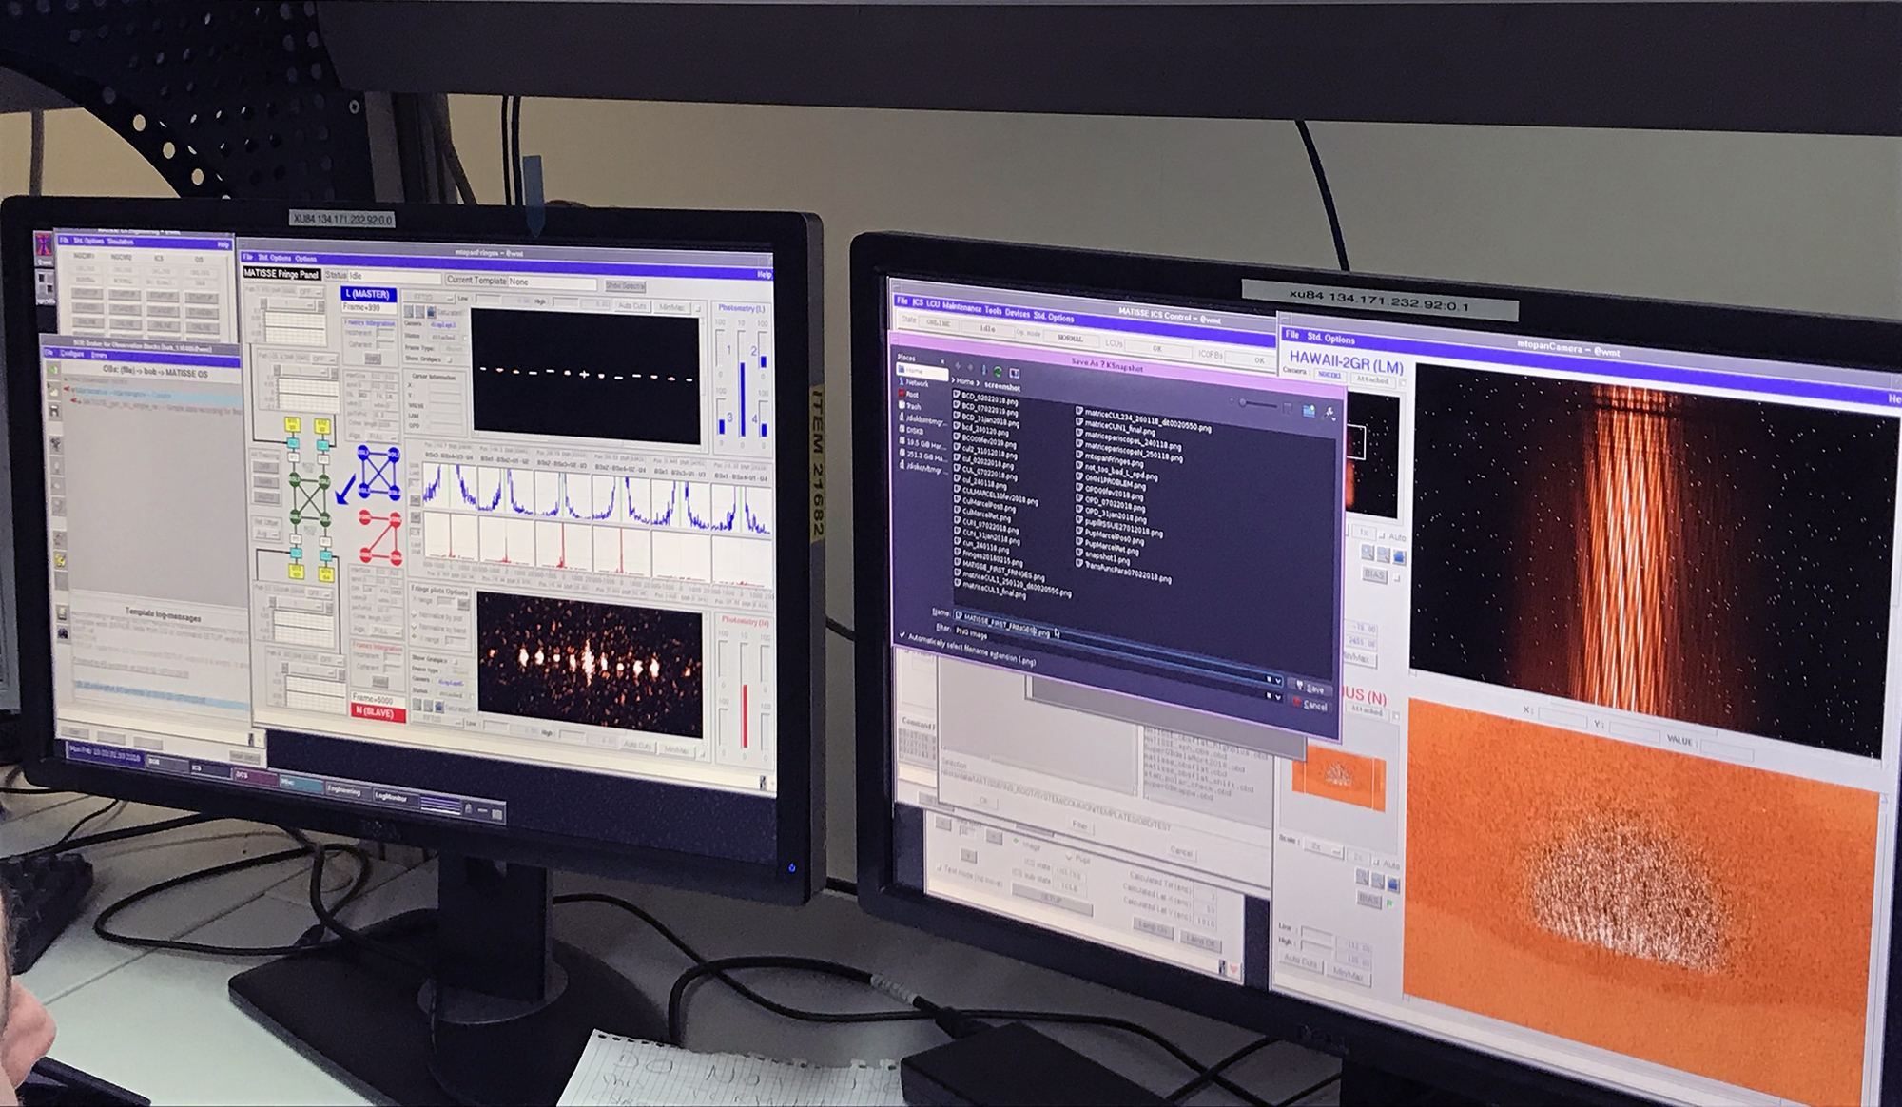Viewport: 1902px width, 1107px height.
Task: Click N (SLAVE) button in Fringe Panel
Action: tap(378, 714)
